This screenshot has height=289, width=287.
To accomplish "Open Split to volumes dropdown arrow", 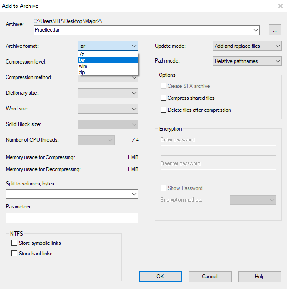I will pyautogui.click(x=134, y=195).
